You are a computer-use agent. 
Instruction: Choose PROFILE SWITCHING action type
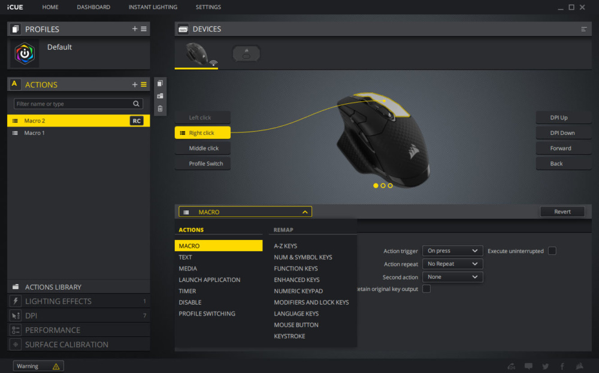(x=207, y=313)
